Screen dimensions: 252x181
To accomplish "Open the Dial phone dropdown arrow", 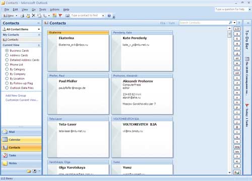I will pyautogui.click(x=49, y=16).
